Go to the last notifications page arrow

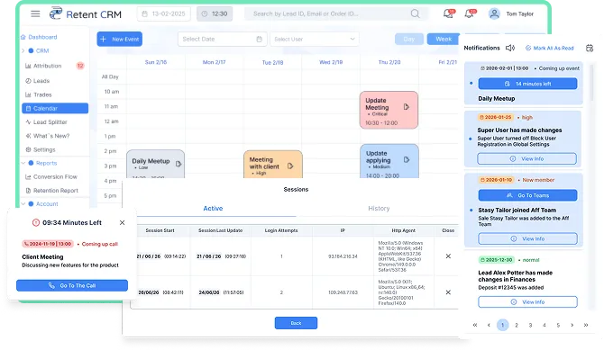[x=586, y=325]
